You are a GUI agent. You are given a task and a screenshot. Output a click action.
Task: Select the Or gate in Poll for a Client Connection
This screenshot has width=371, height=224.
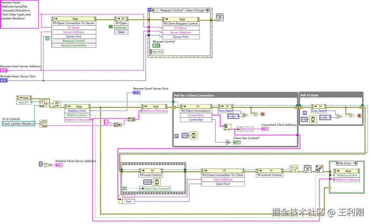click(256, 114)
